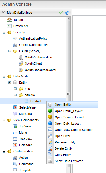The height and width of the screenshot is (173, 106).
Task: Select the TopView tree item
Action: tap(25, 126)
